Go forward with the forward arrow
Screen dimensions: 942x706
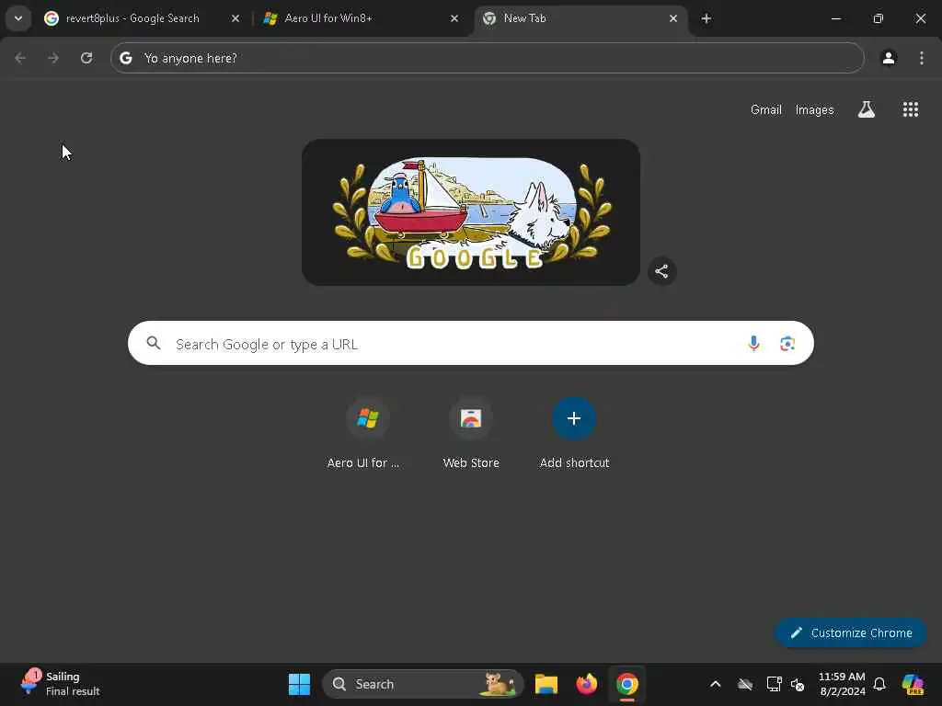tap(53, 58)
